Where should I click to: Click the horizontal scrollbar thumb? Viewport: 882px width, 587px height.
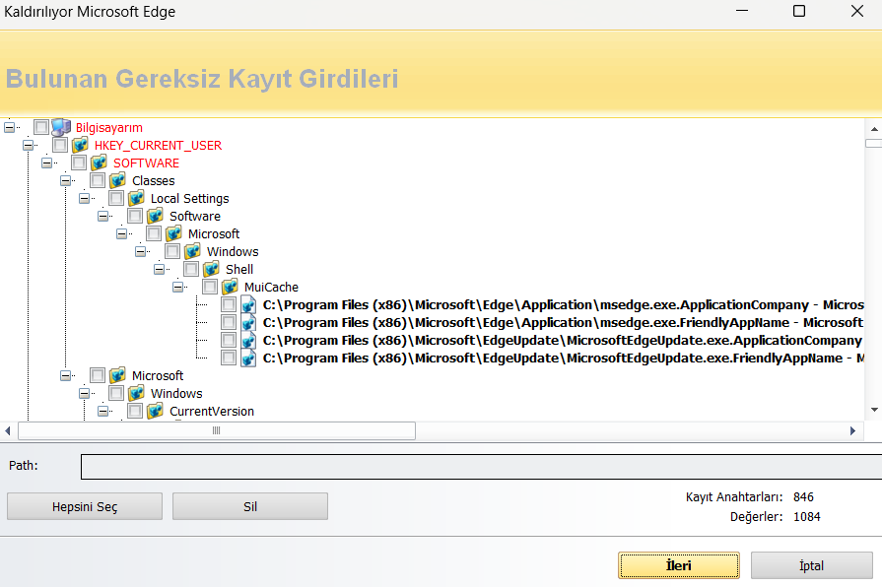point(217,430)
